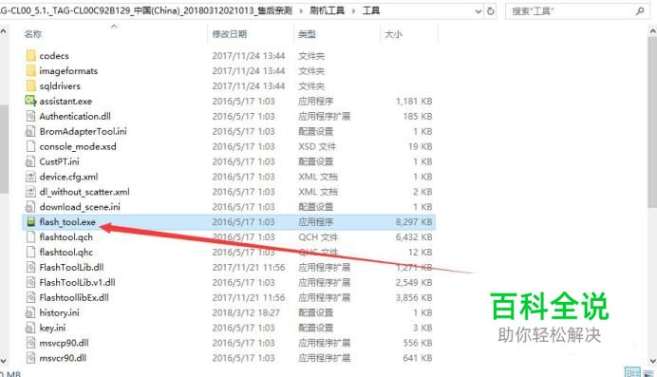Image resolution: width=657 pixels, height=377 pixels.
Task: Select the codecs folder name
Action: click(54, 56)
